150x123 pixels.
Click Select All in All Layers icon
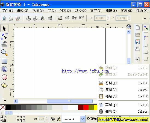[11, 18]
